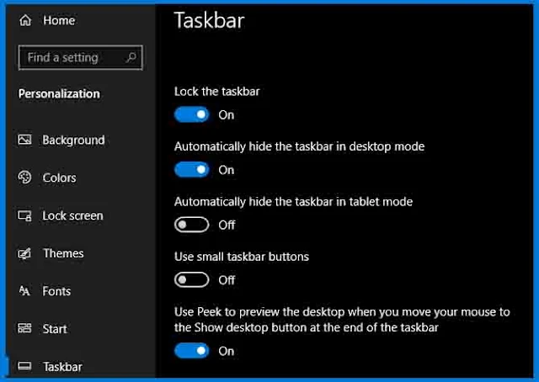
Task: Disable auto-hide taskbar in desktop mode
Action: (191, 170)
